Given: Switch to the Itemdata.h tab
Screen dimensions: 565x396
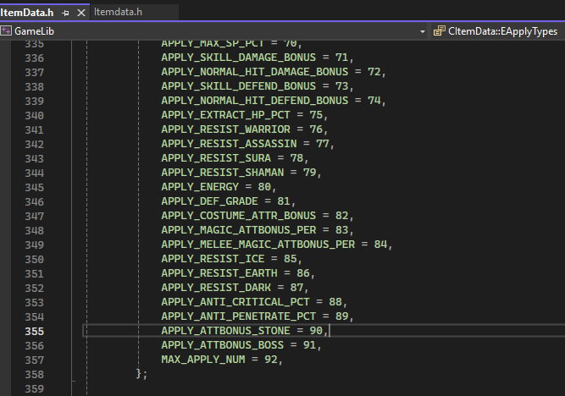Looking at the screenshot, I should [118, 13].
